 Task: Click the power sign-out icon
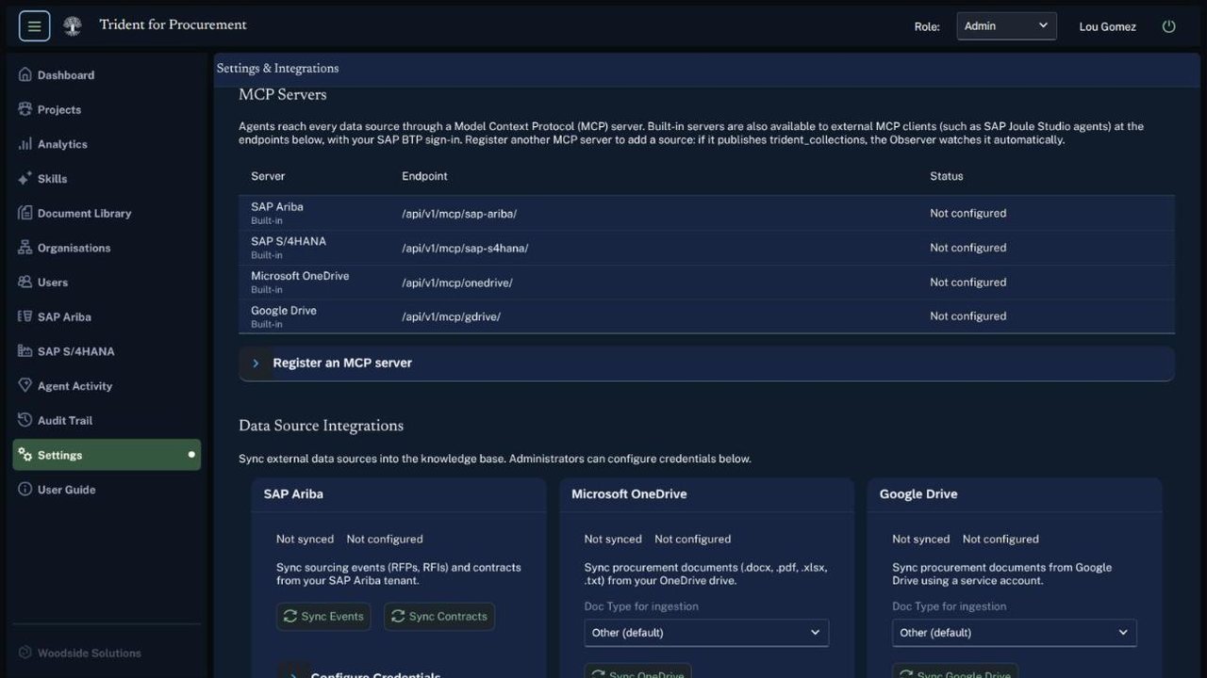point(1169,26)
